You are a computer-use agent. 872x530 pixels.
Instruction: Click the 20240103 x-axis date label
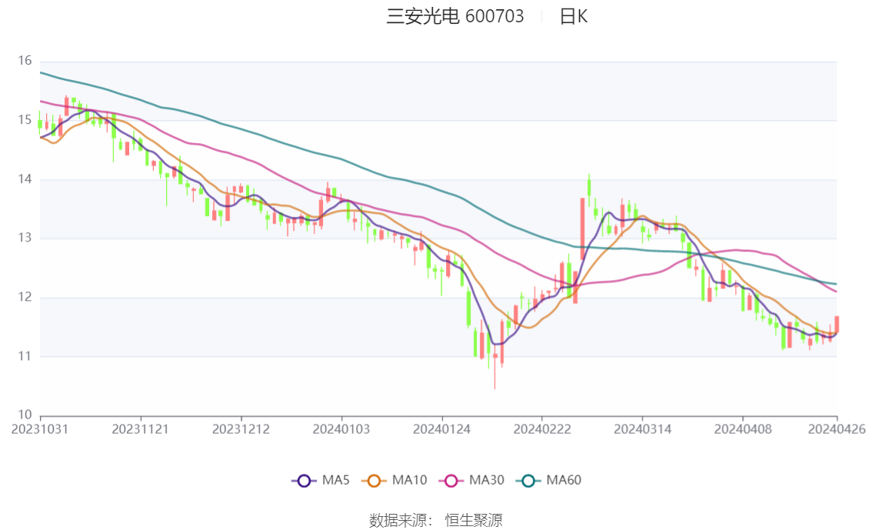click(x=341, y=429)
